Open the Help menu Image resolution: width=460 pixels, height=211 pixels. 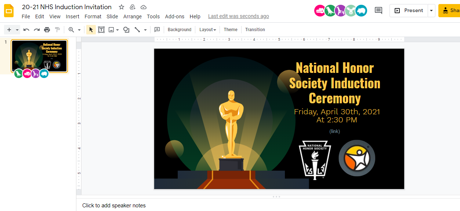point(195,16)
